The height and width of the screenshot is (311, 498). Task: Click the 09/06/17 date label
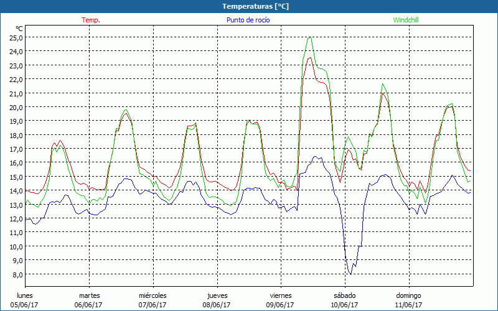281,305
